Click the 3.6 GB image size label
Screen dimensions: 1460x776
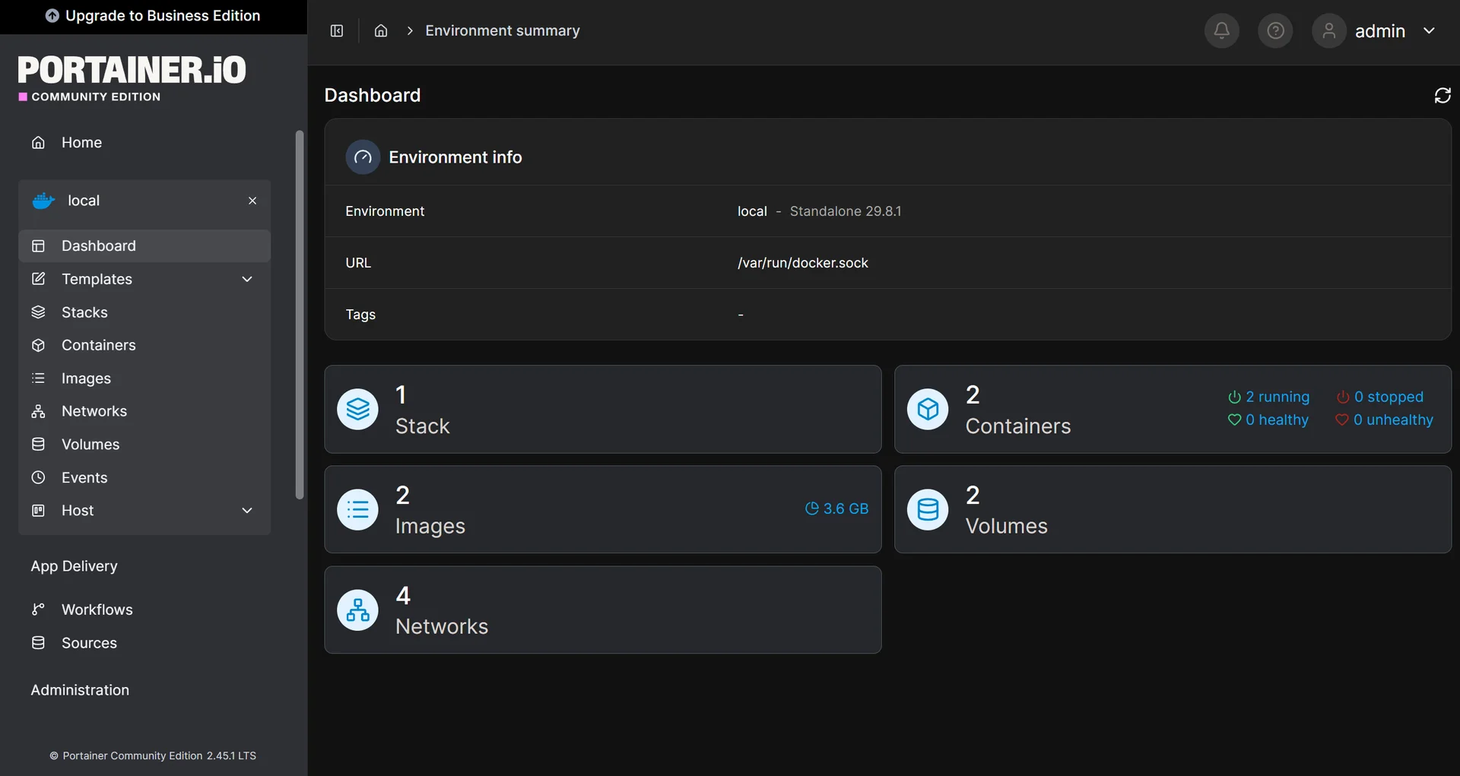[836, 508]
